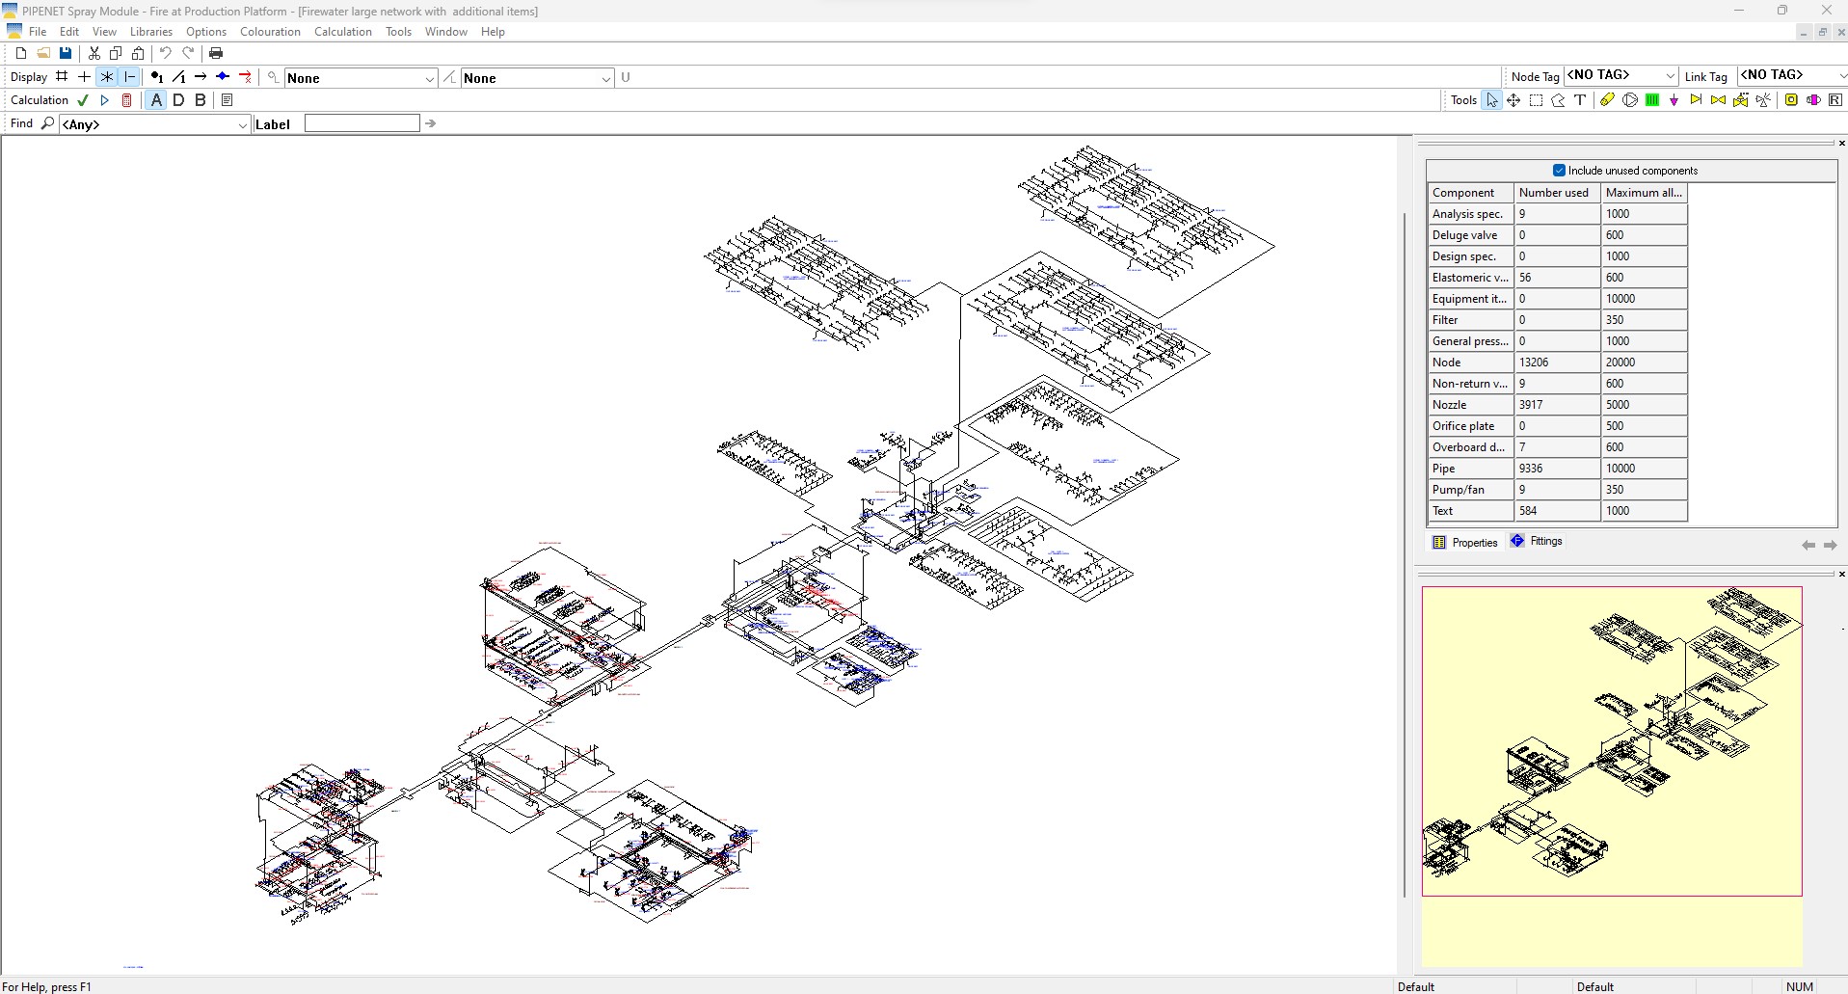
Task: Toggle the plus-sign display option
Action: (84, 77)
